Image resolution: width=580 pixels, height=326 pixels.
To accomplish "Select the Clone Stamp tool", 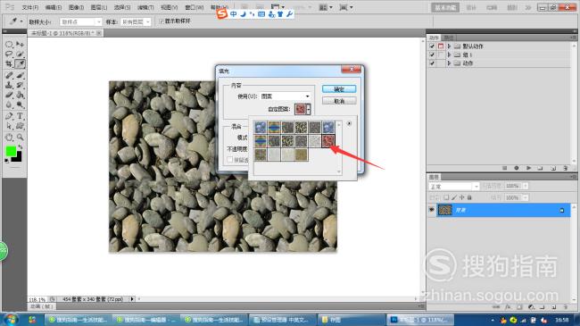I will click(9, 85).
